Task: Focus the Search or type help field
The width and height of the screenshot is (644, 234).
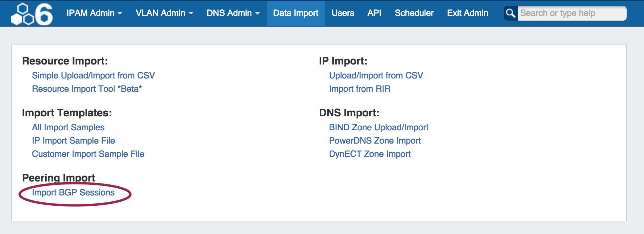Action: pos(571,13)
